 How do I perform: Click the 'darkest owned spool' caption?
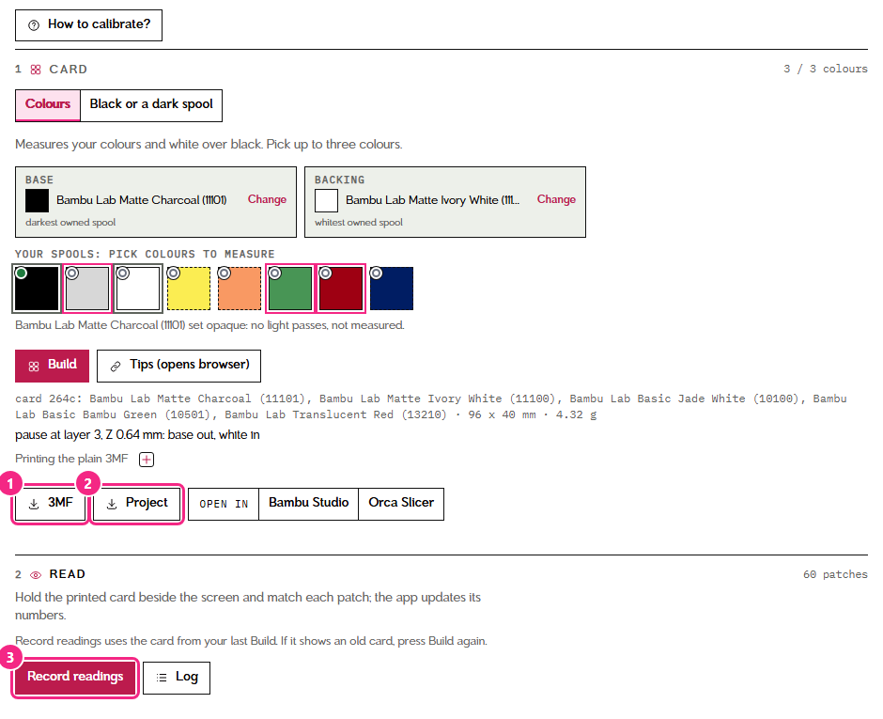pyautogui.click(x=70, y=223)
